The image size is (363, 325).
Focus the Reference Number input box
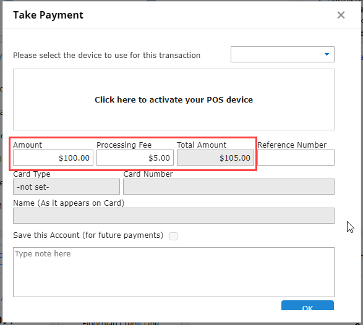coord(296,158)
